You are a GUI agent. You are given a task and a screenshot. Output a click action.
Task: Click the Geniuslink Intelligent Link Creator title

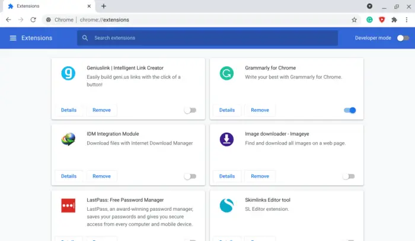pos(125,68)
